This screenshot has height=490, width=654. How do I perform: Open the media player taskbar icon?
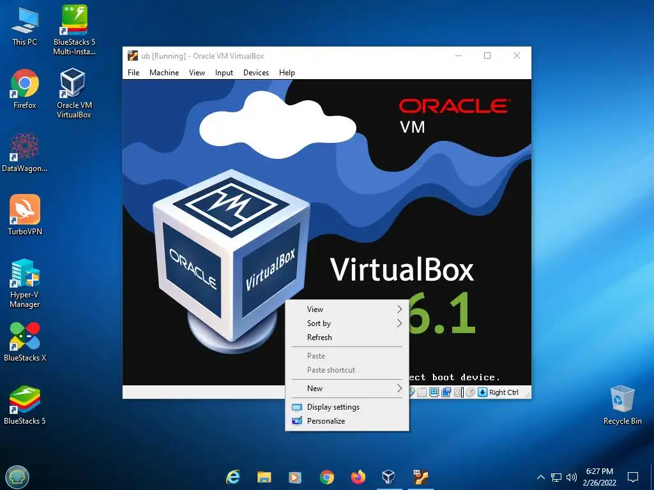click(x=295, y=477)
